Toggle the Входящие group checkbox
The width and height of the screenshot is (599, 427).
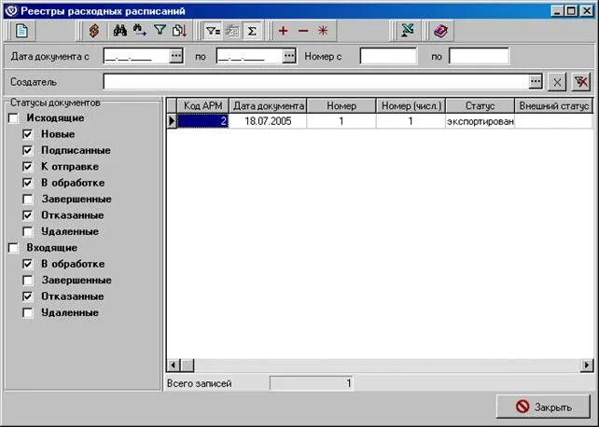(x=13, y=248)
